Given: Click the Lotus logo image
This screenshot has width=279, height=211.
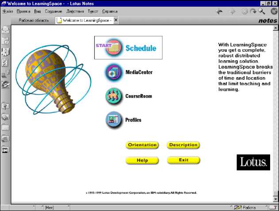Looking at the screenshot, I should pos(253,162).
